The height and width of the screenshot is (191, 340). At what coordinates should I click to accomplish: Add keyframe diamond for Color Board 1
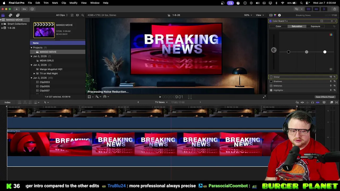pos(332,21)
